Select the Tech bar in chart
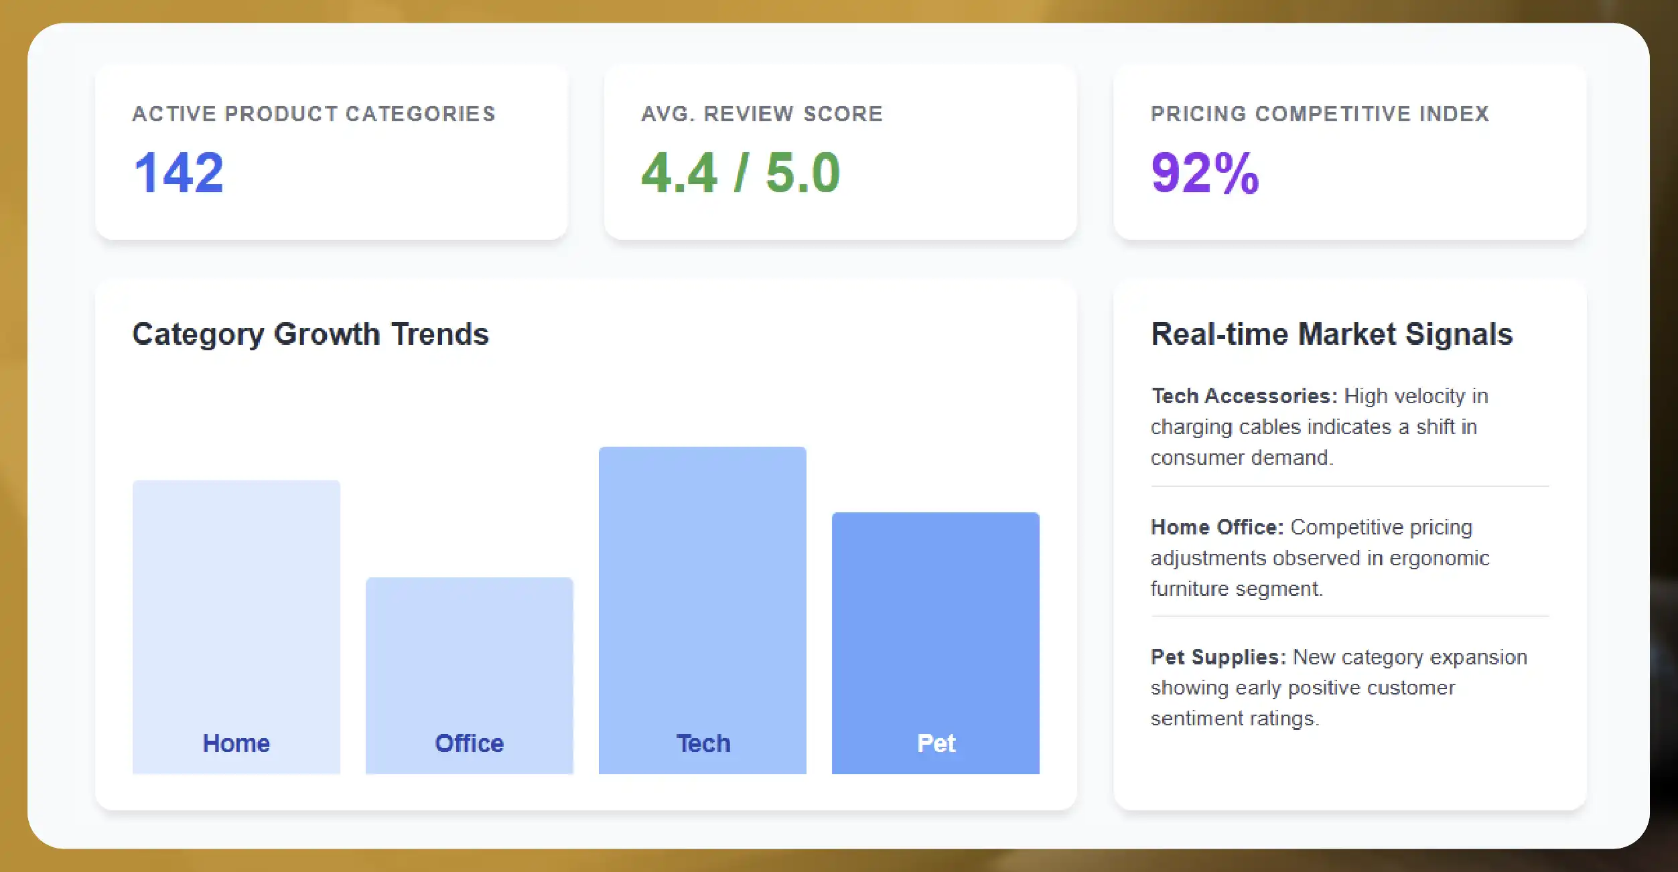 (x=703, y=610)
